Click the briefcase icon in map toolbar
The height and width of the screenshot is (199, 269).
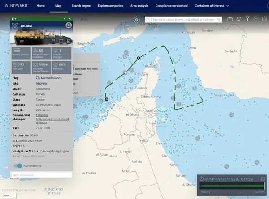pos(230,19)
